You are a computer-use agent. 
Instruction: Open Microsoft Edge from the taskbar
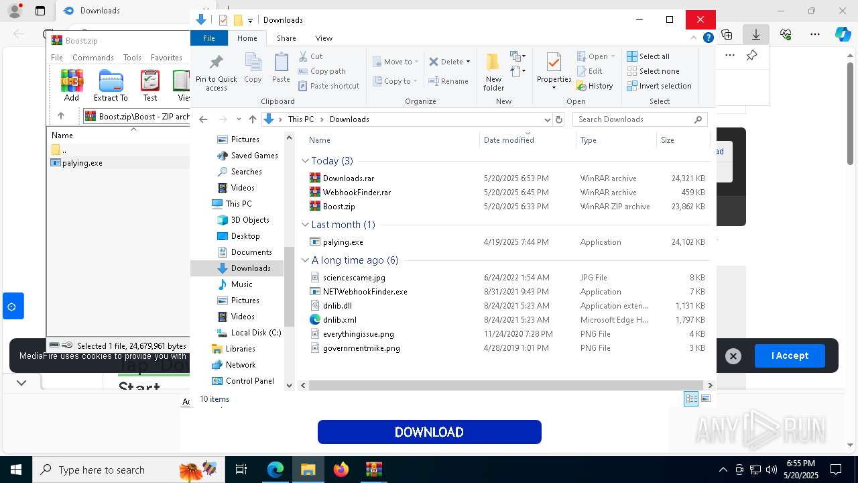pos(275,470)
